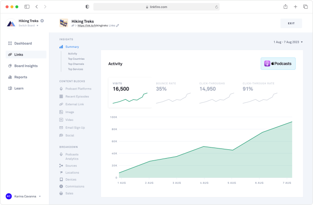Reload page with the address bar refresh icon
This screenshot has height=205, width=313.
[216, 7]
